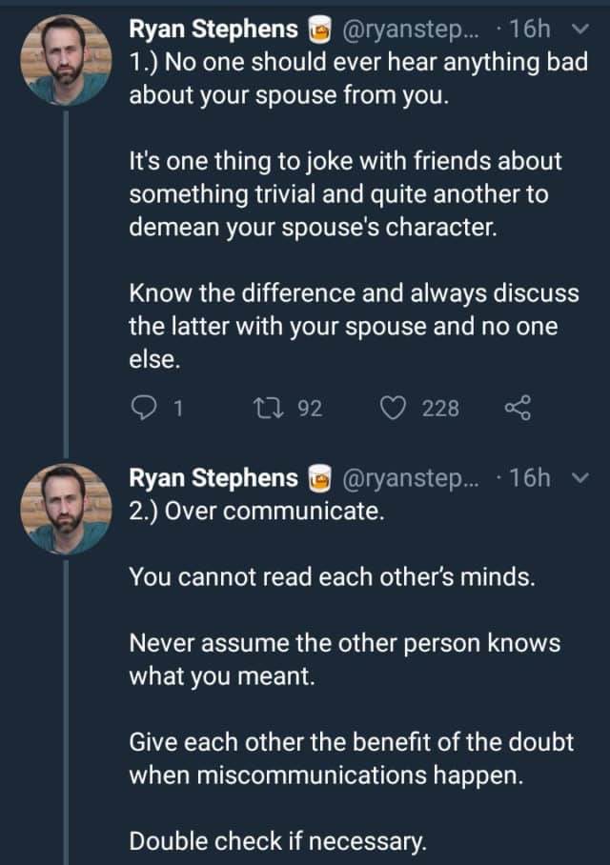Click Ryan Stephens name on the second tweet
Image resolution: width=610 pixels, height=865 pixels.
tap(213, 478)
